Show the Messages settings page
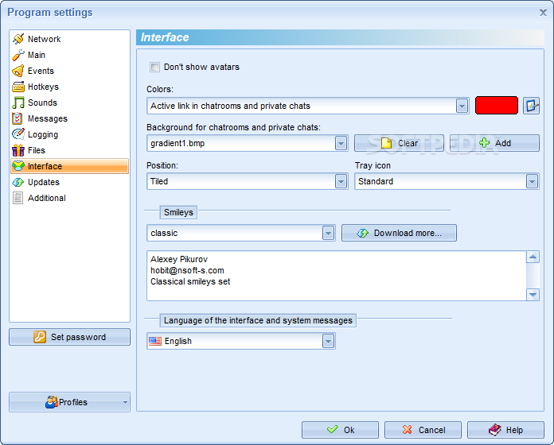Viewport: 554px width, 445px height. point(69,118)
